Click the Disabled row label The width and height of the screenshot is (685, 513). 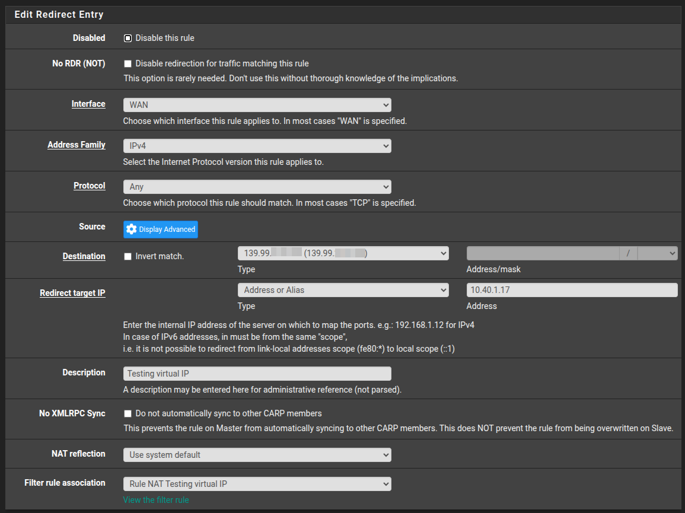tap(89, 38)
